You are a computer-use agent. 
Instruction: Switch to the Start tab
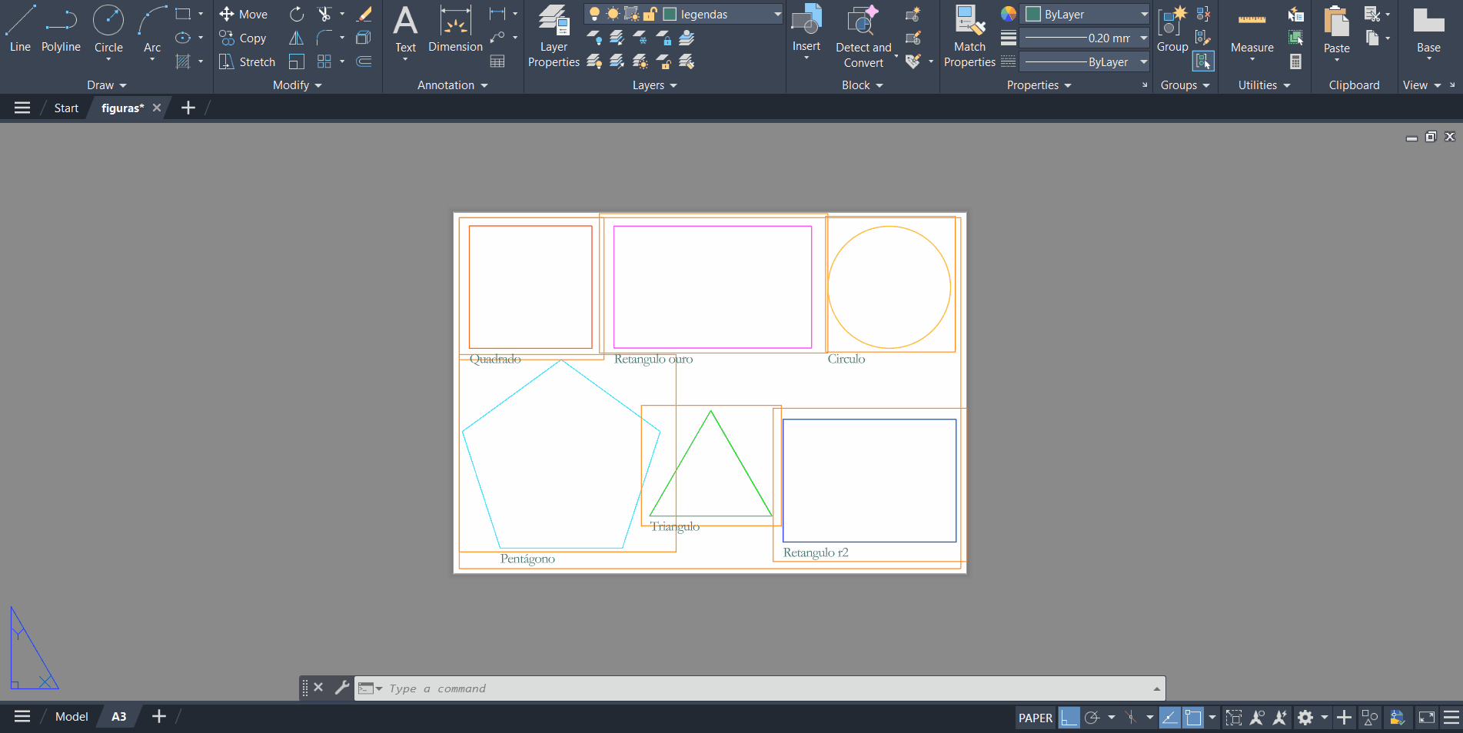[66, 108]
